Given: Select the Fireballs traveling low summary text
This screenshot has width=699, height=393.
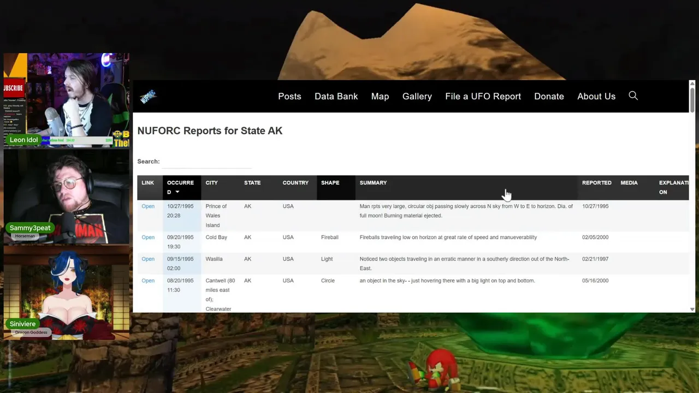Looking at the screenshot, I should 448,237.
